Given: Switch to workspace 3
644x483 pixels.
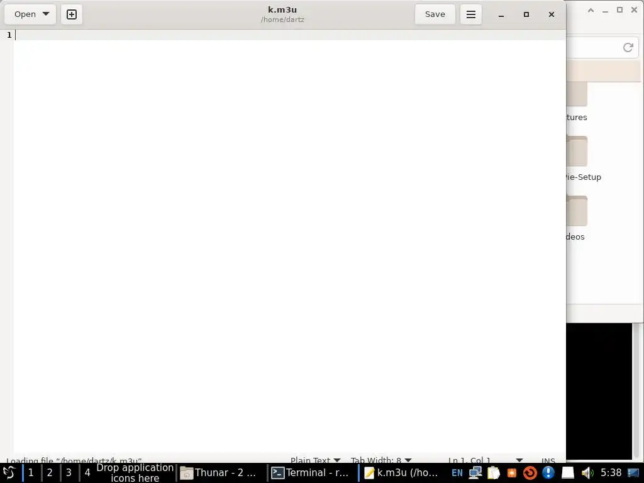Looking at the screenshot, I should coord(69,473).
